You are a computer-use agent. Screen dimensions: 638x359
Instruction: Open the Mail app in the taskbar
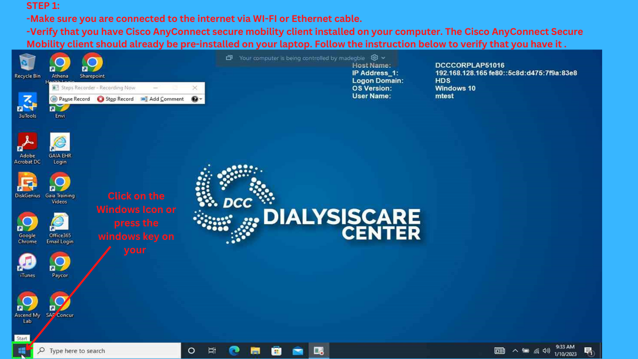pos(298,351)
